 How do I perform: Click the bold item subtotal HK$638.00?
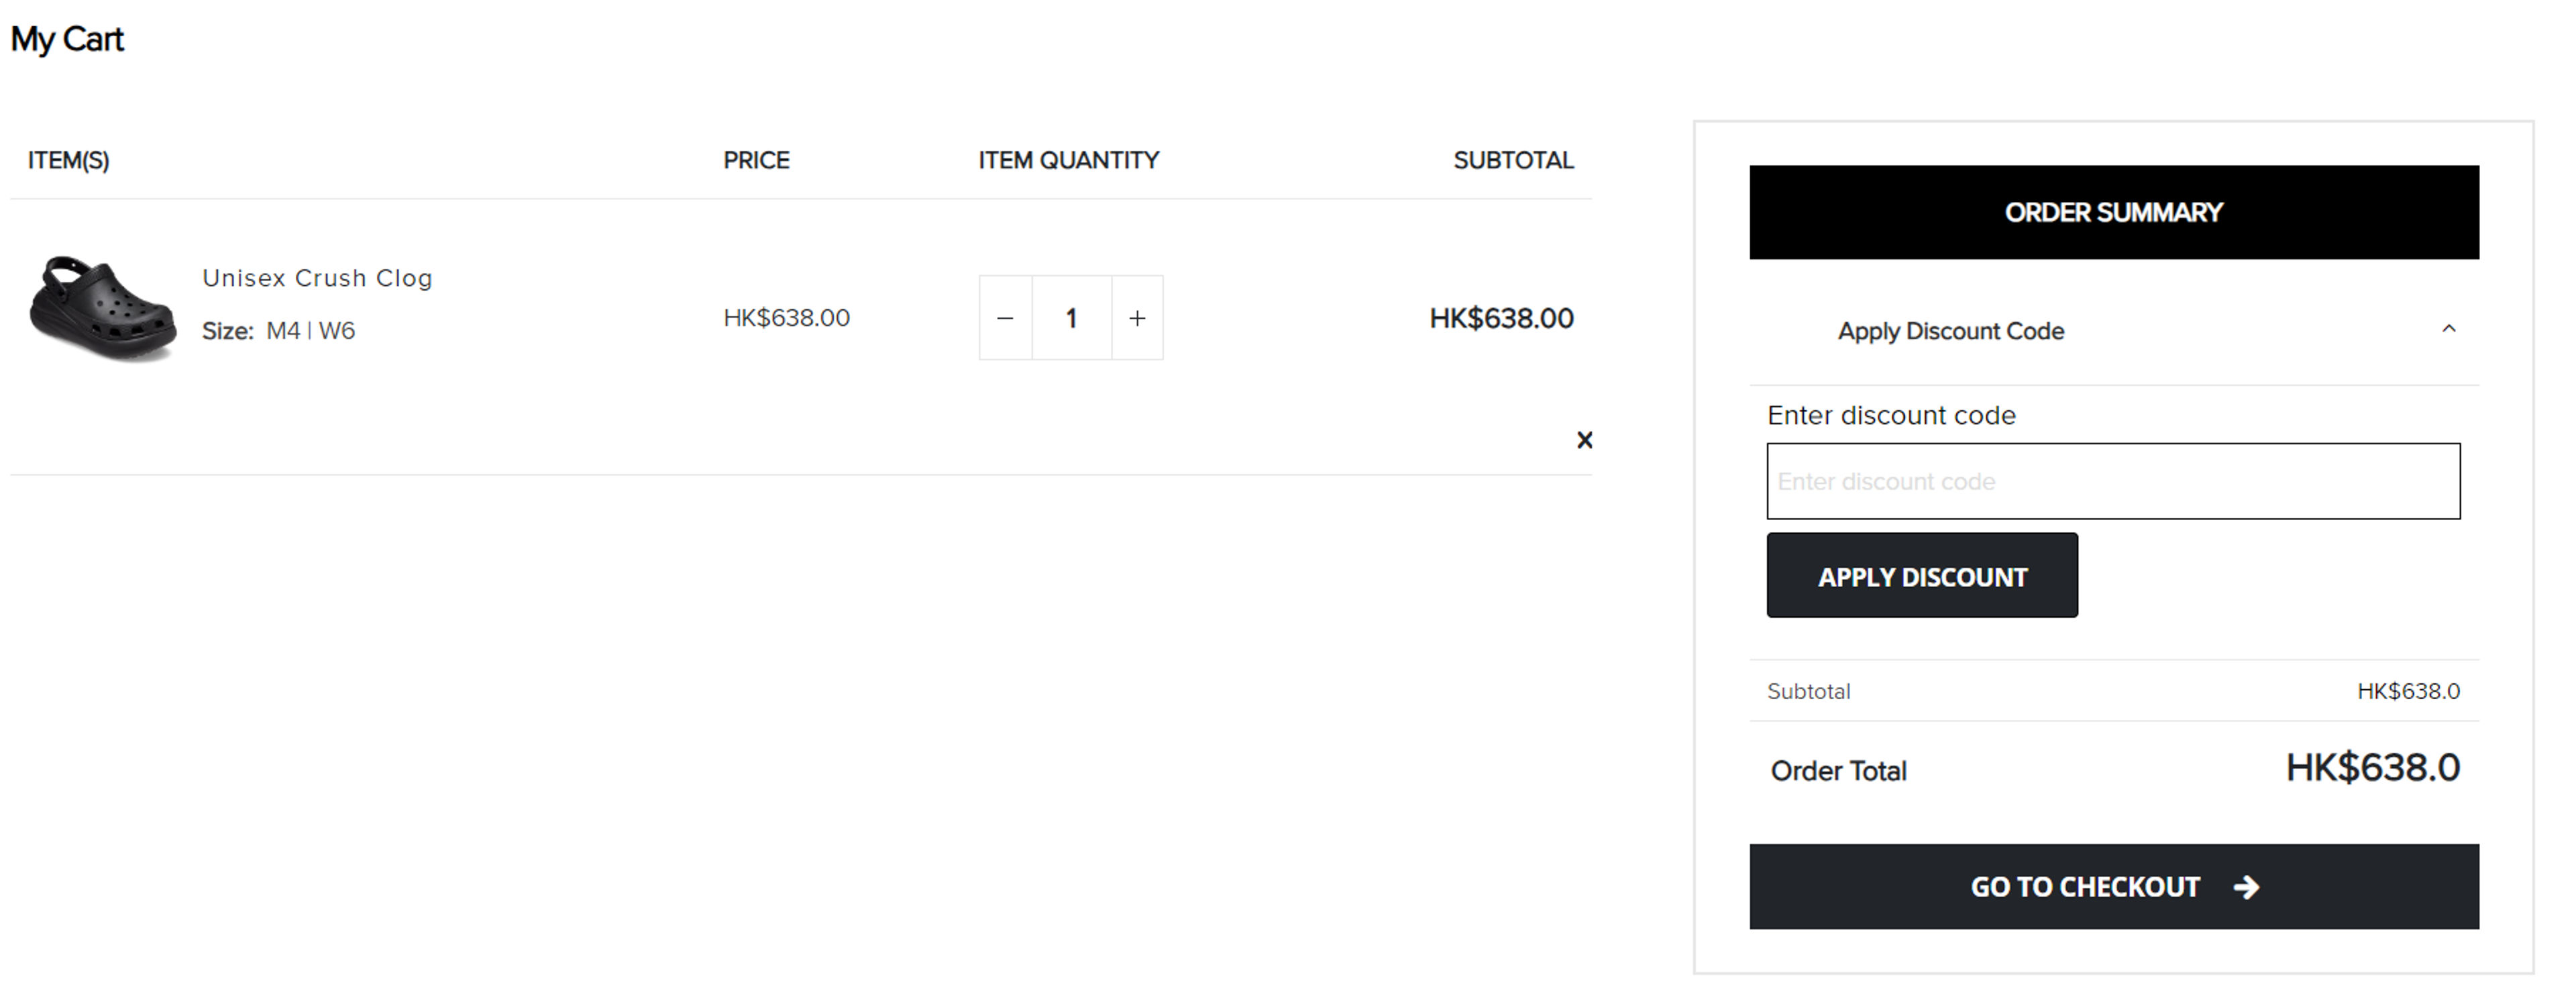coord(1500,318)
